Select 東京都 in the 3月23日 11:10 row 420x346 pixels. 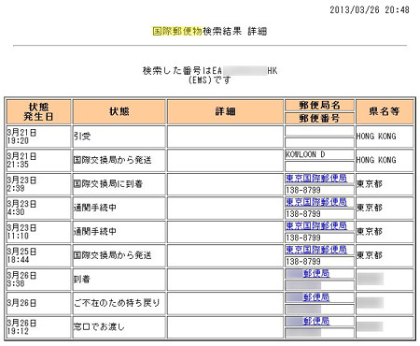coord(385,232)
